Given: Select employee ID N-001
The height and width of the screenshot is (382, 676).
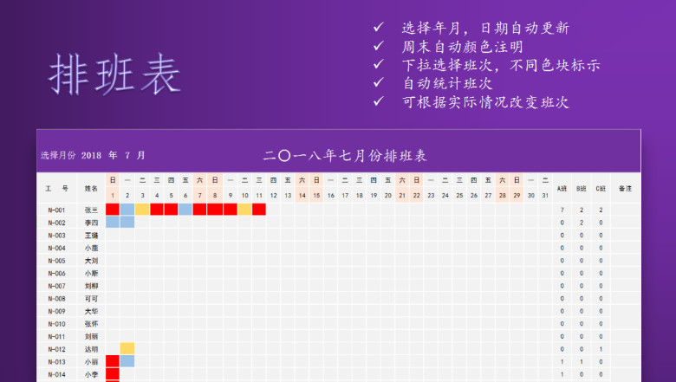Looking at the screenshot, I should (x=56, y=210).
